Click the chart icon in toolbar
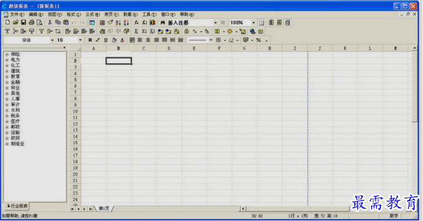The width and height of the screenshot is (423, 221). [x=152, y=23]
